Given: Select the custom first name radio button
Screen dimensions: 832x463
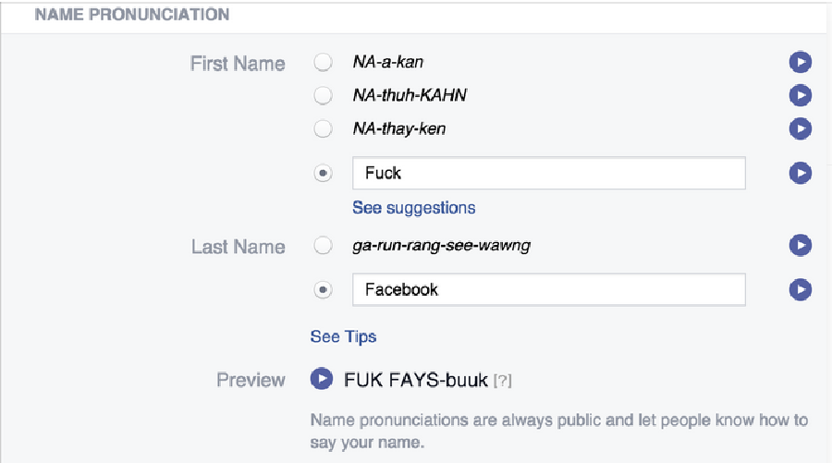Looking at the screenshot, I should pos(323,173).
